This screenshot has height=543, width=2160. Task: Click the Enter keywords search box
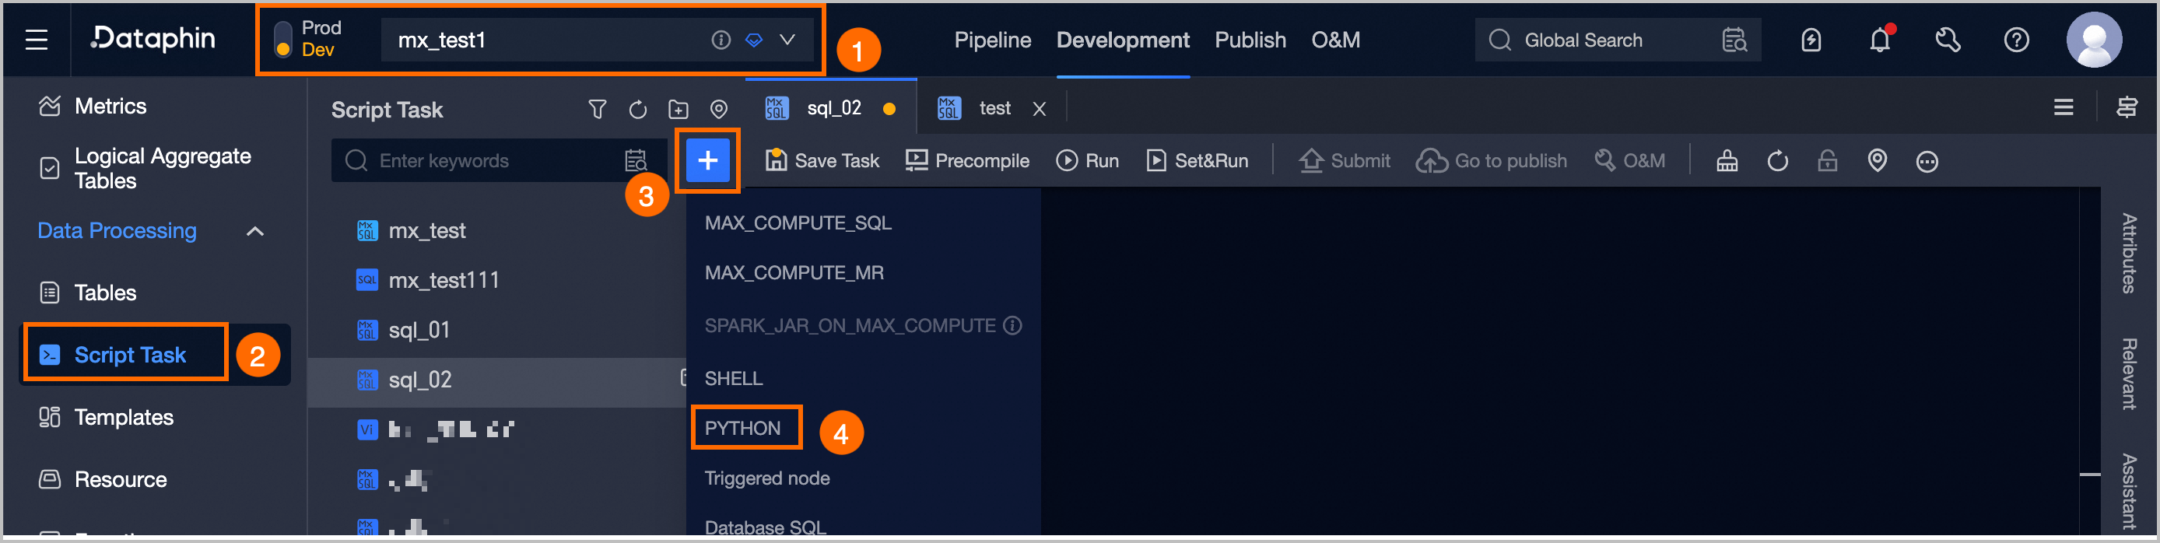(498, 160)
